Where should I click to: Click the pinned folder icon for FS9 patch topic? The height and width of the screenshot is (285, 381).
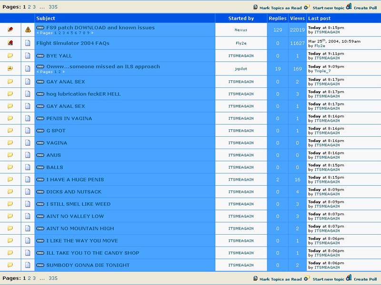click(x=10, y=30)
